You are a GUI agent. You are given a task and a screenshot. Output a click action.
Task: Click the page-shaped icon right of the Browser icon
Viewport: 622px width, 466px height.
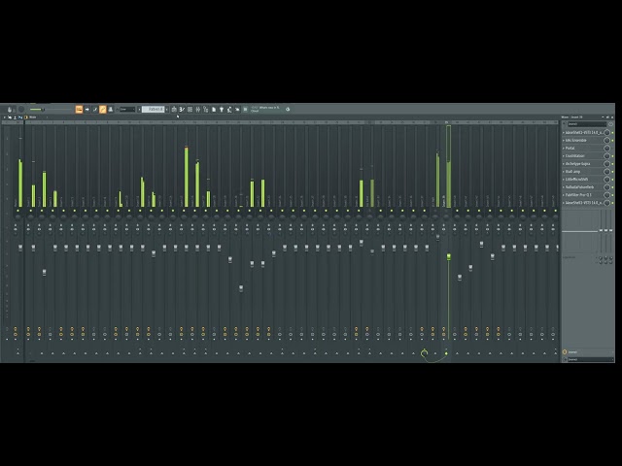tap(214, 109)
